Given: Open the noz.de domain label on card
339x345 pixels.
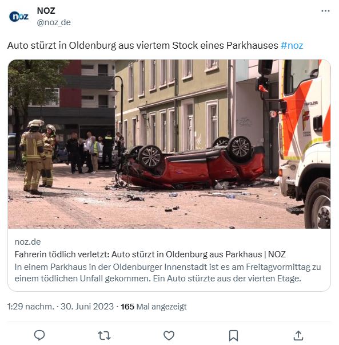Looking at the screenshot, I should click(x=27, y=242).
